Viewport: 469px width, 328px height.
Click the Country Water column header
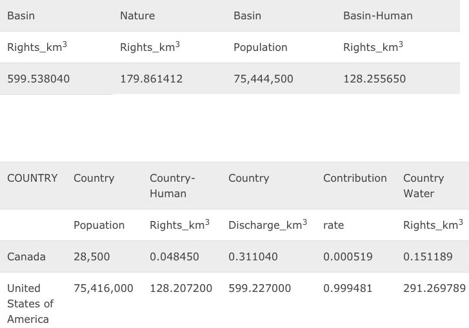[x=423, y=186]
